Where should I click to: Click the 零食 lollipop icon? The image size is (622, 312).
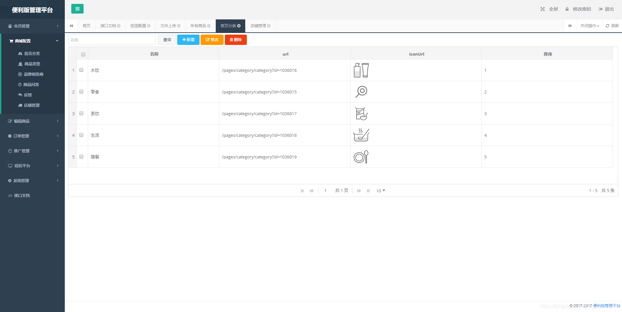pyautogui.click(x=361, y=92)
